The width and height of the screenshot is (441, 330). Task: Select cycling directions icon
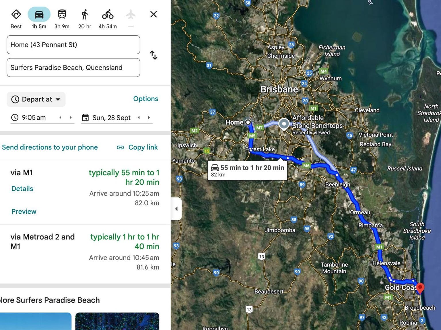point(108,14)
